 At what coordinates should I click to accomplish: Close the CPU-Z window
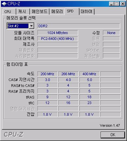pos(123,4)
